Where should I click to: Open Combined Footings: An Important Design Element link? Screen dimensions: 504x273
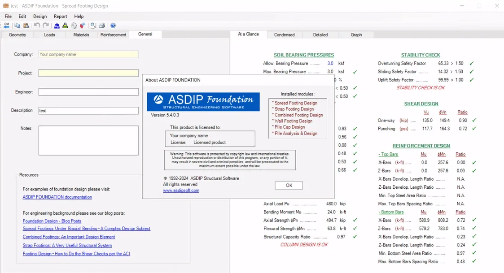coord(69,237)
